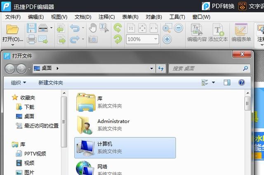Open the 注释(C) menu
The image size is (264, 175).
pyautogui.click(x=106, y=17)
